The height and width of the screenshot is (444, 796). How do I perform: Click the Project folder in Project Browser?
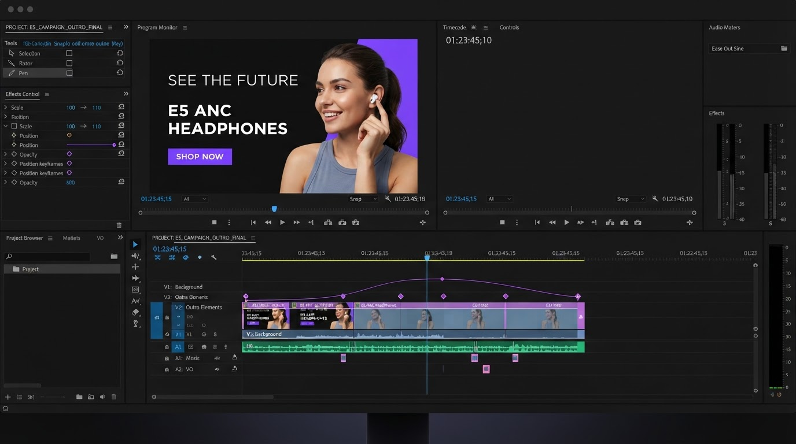coord(62,269)
